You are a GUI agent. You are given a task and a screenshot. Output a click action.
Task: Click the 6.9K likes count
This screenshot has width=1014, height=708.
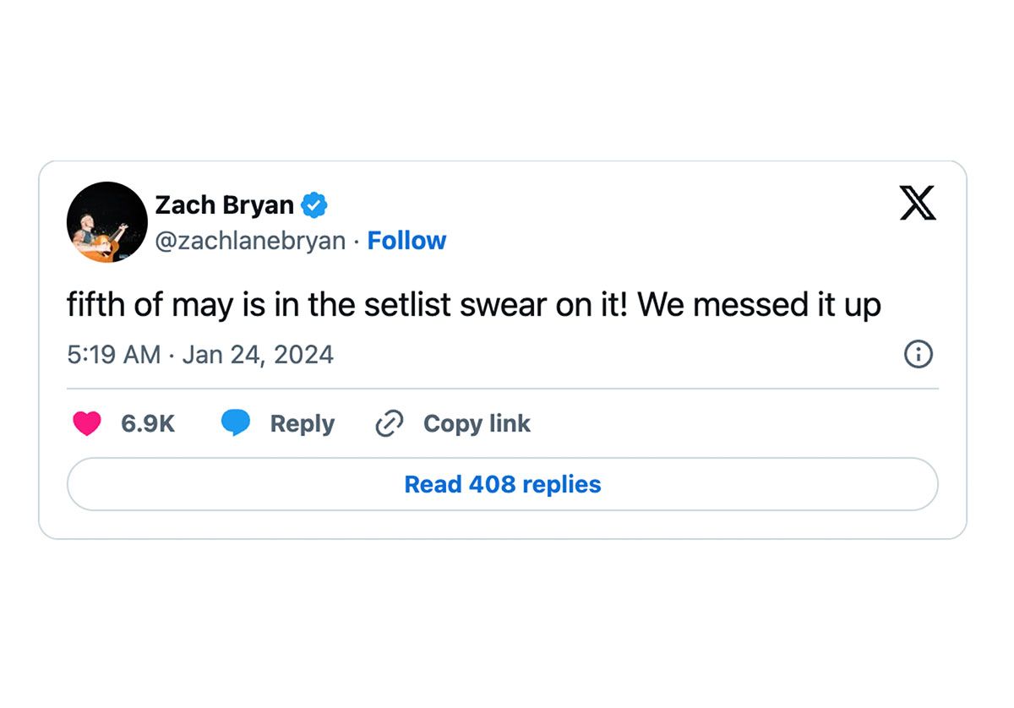click(148, 423)
